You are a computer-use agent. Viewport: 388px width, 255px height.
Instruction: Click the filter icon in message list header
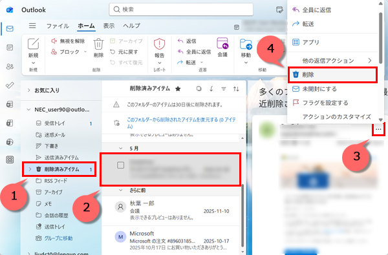(224, 88)
